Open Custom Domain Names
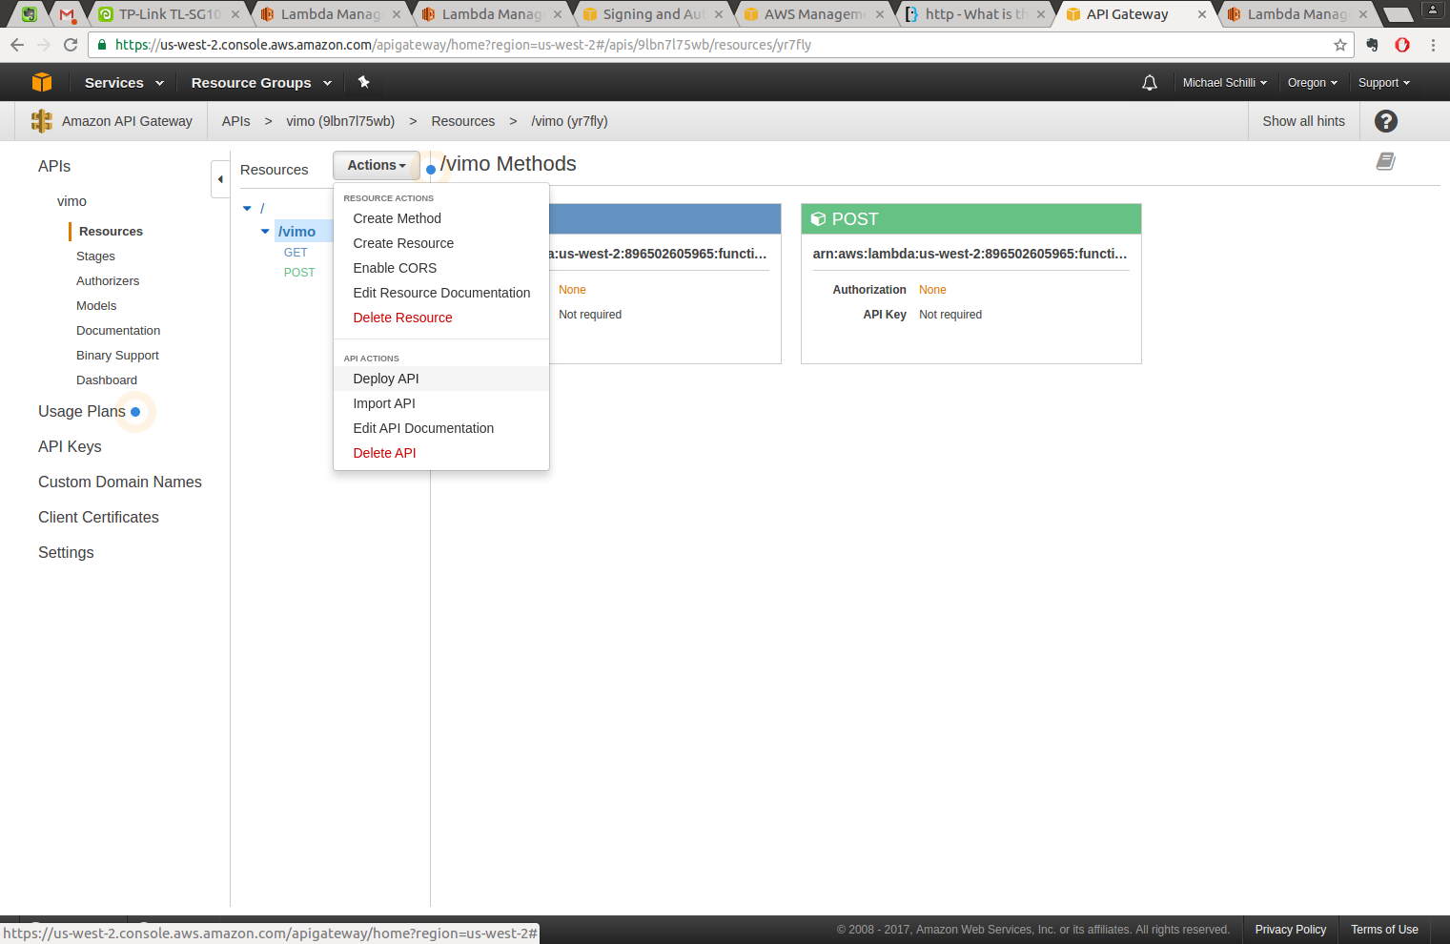 tap(120, 482)
